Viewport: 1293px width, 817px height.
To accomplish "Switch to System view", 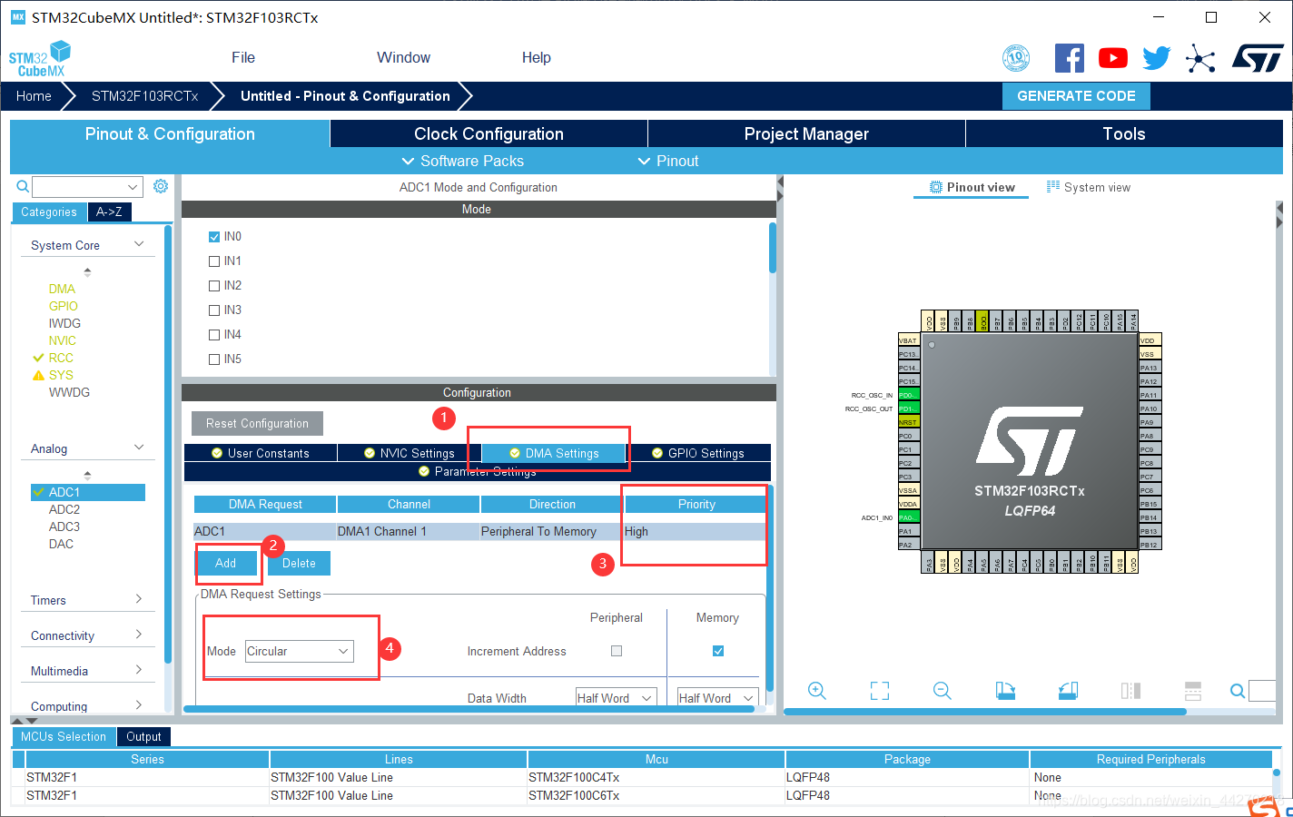I will coord(1089,187).
